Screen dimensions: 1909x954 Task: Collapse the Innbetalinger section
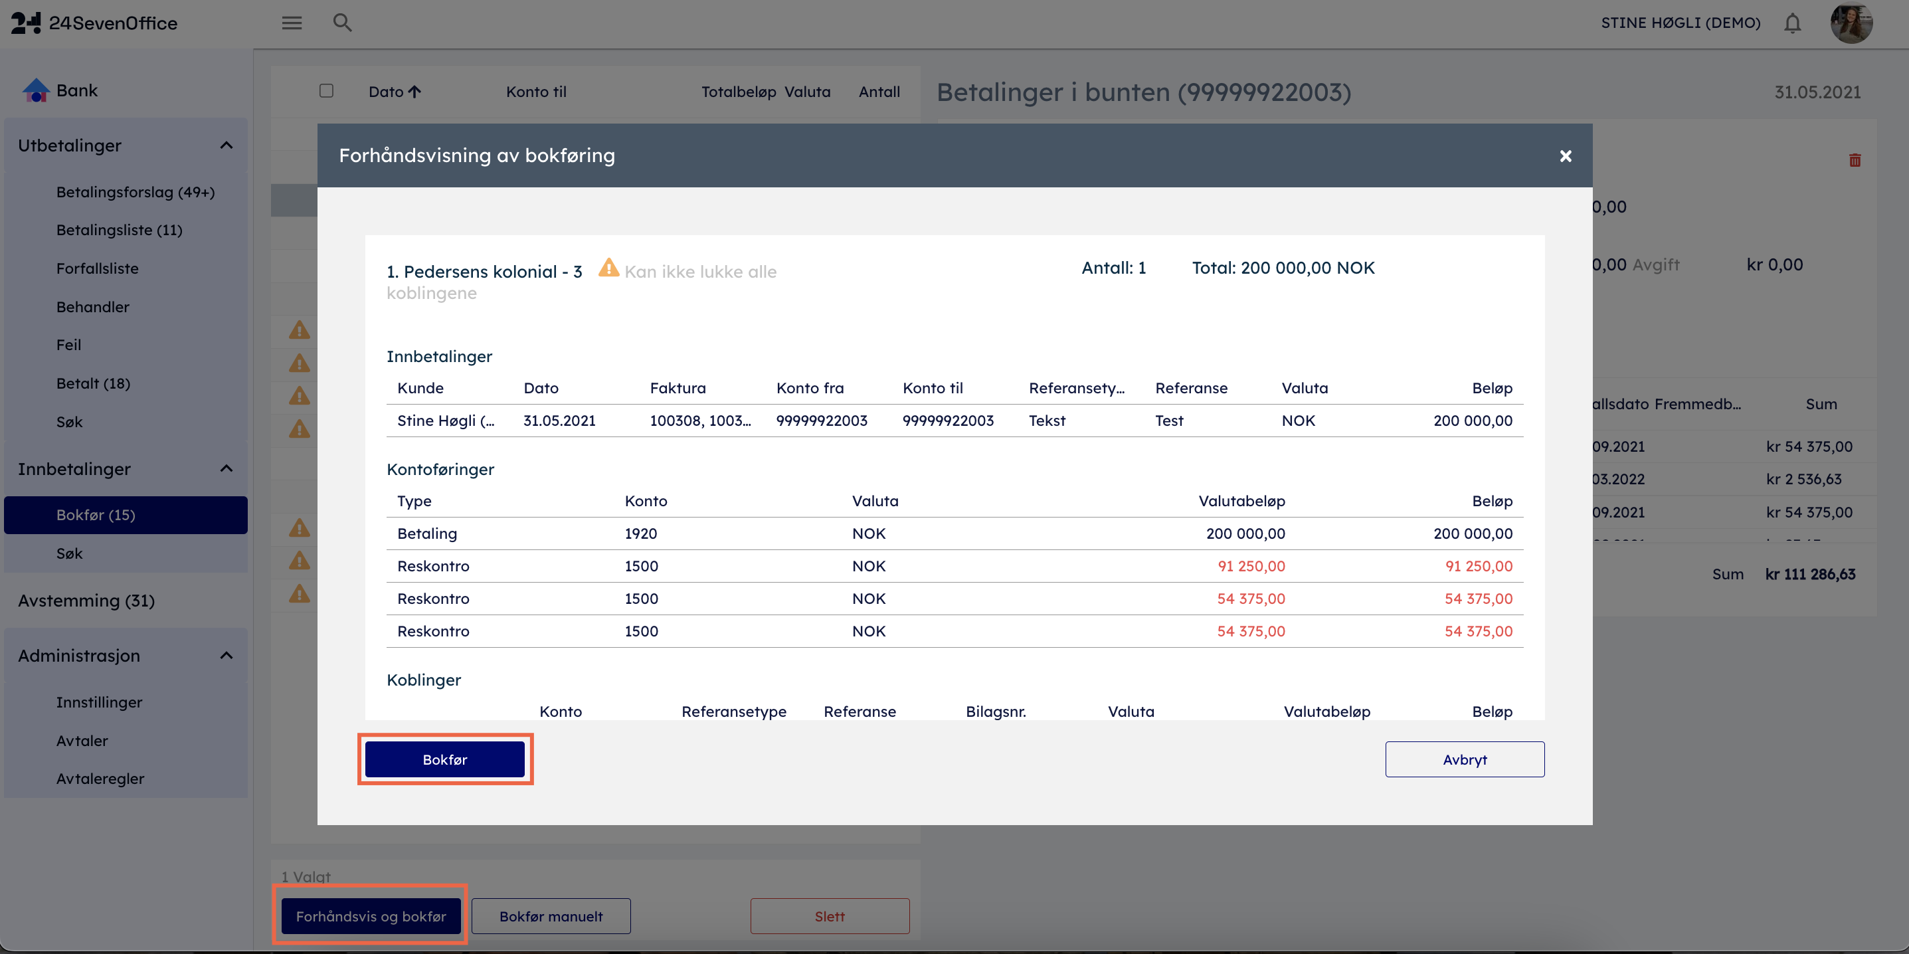pos(226,468)
